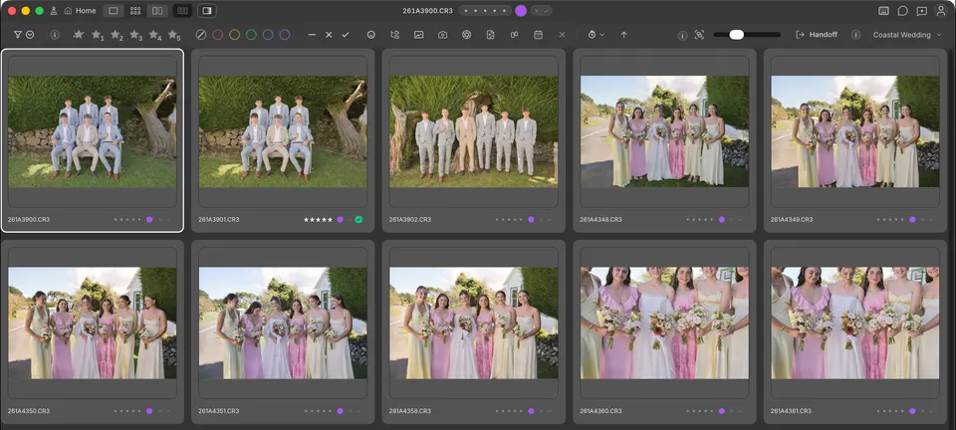Click the face scan focus icon
The width and height of the screenshot is (956, 430).
point(699,35)
